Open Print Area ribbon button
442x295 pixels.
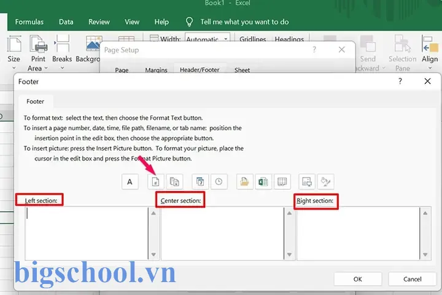38,53
